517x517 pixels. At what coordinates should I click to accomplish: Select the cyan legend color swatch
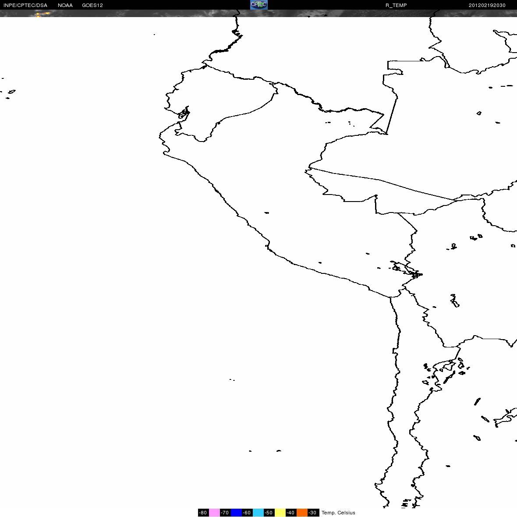point(258,512)
